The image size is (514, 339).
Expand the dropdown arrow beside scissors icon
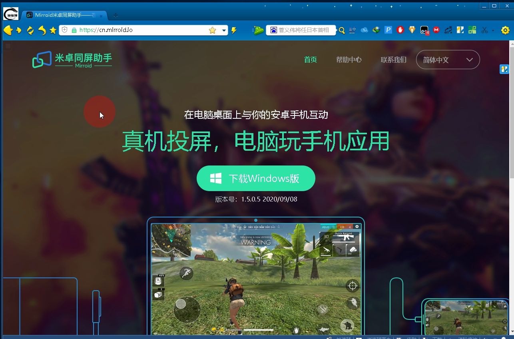[x=493, y=30]
